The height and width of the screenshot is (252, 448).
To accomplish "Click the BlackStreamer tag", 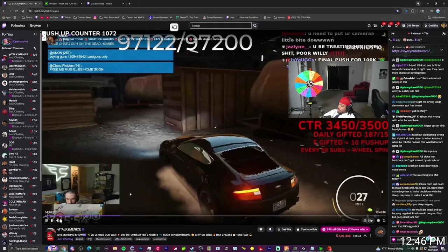I will click(103, 239).
